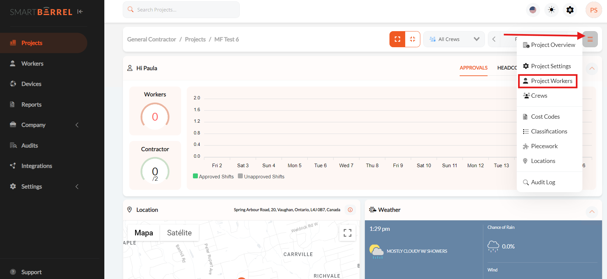This screenshot has height=279, width=607.
Task: Collapse the sidebar using the arrow icon
Action: [x=80, y=12]
